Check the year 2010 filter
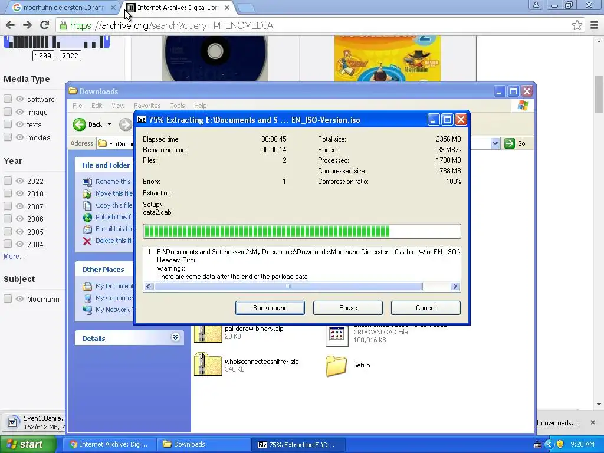Viewport: 604px width, 453px height. coord(8,193)
